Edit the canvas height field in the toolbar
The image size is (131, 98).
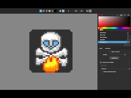(82, 11)
